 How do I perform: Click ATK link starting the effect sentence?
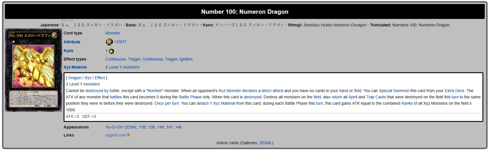(x=70, y=97)
